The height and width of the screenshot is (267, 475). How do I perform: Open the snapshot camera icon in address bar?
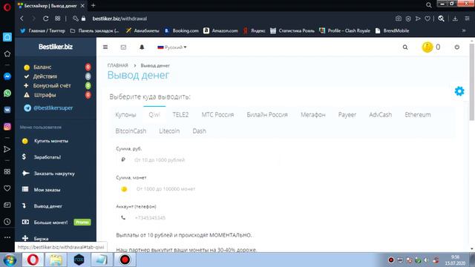pyautogui.click(x=399, y=19)
